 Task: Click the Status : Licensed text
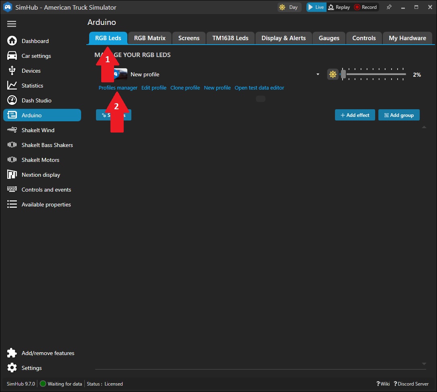pos(105,384)
